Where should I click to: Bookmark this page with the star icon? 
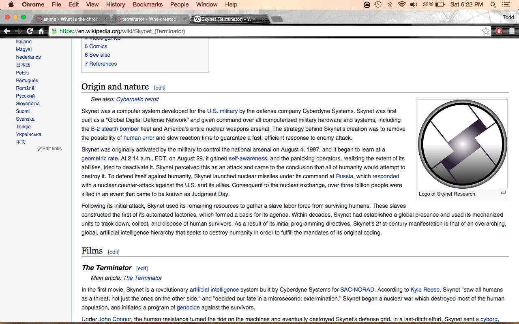tap(486, 31)
